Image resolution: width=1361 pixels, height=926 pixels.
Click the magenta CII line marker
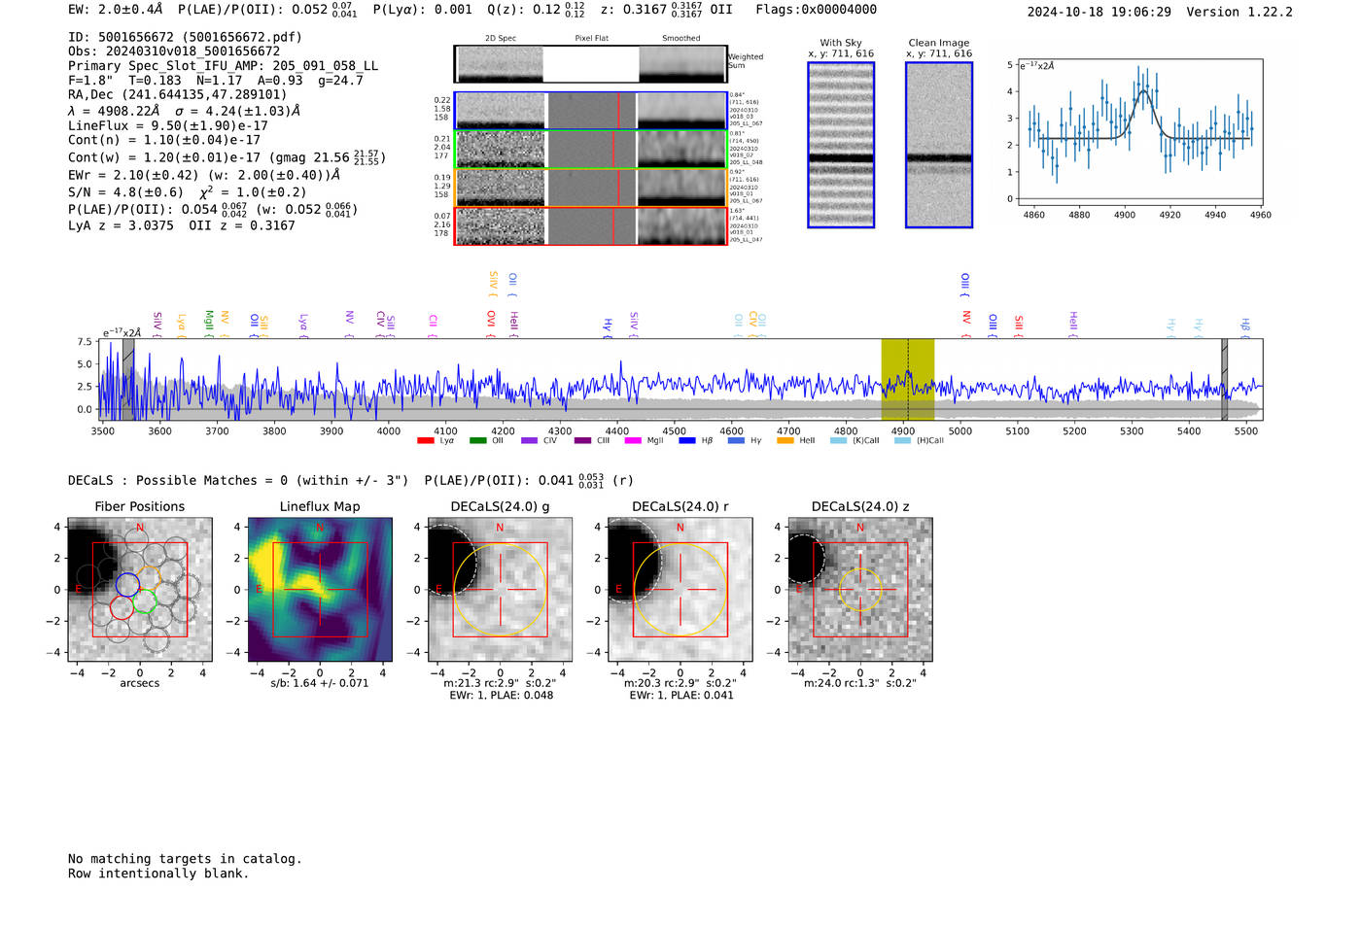(x=433, y=326)
